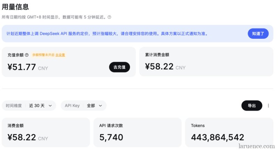Select the Tokens stats card
This screenshot has height=151, width=278.
tap(229, 132)
